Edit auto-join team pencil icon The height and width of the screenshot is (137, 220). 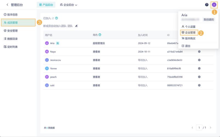(76, 26)
